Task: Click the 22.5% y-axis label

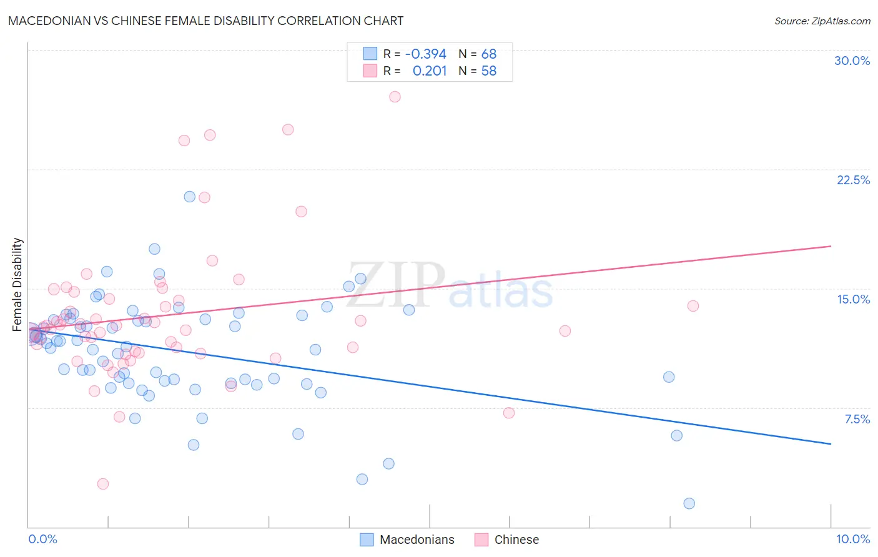Action: pyautogui.click(x=853, y=180)
